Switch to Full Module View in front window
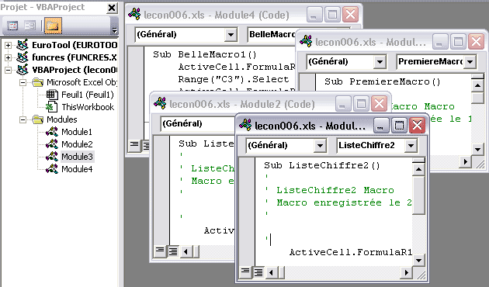The width and height of the screenshot is (489, 287). coord(258,272)
